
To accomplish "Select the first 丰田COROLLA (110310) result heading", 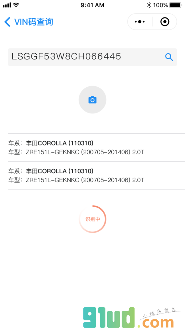I will point(60,143).
